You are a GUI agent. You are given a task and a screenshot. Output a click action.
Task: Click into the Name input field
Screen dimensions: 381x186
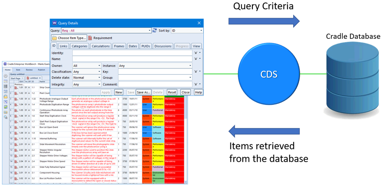(x=132, y=59)
